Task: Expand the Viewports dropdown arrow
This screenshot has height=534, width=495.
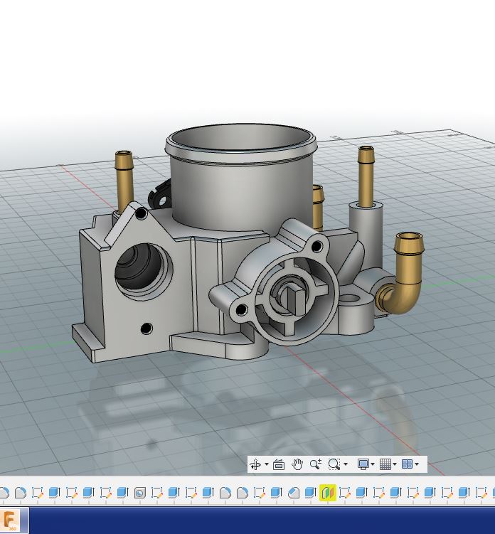Action: (x=417, y=465)
